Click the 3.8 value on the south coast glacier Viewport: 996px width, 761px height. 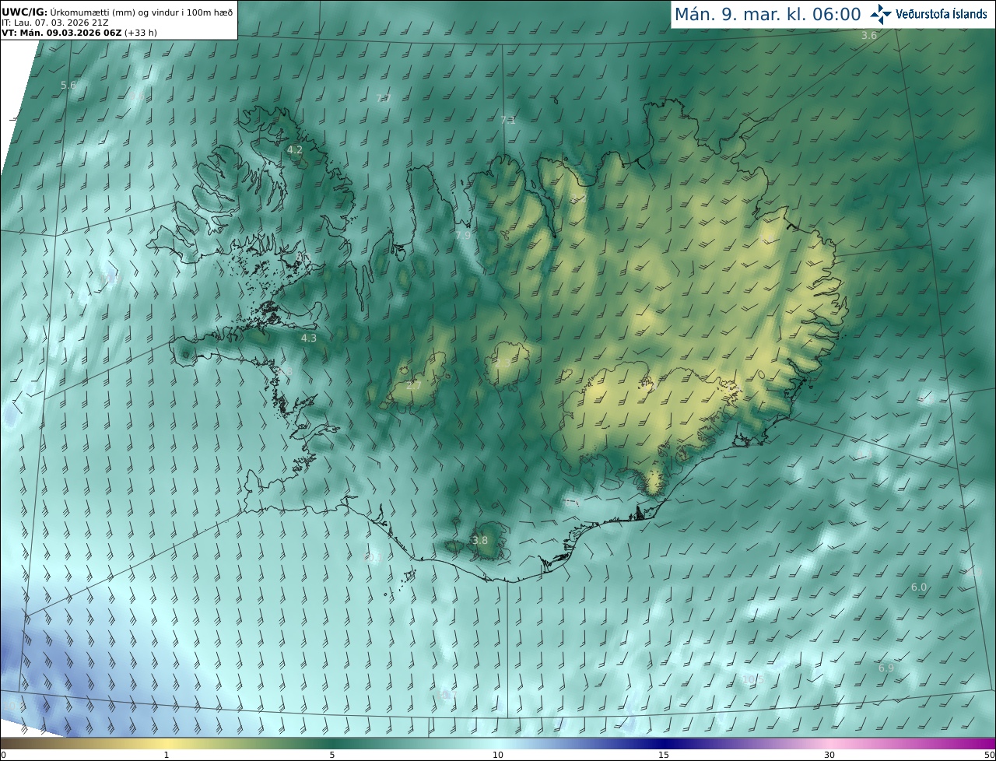pos(480,540)
